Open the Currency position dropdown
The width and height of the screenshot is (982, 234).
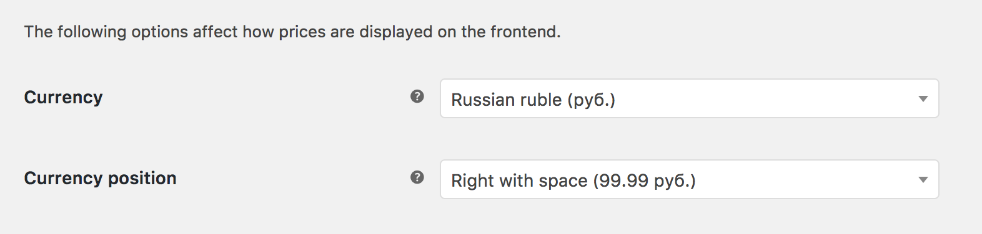coord(690,179)
